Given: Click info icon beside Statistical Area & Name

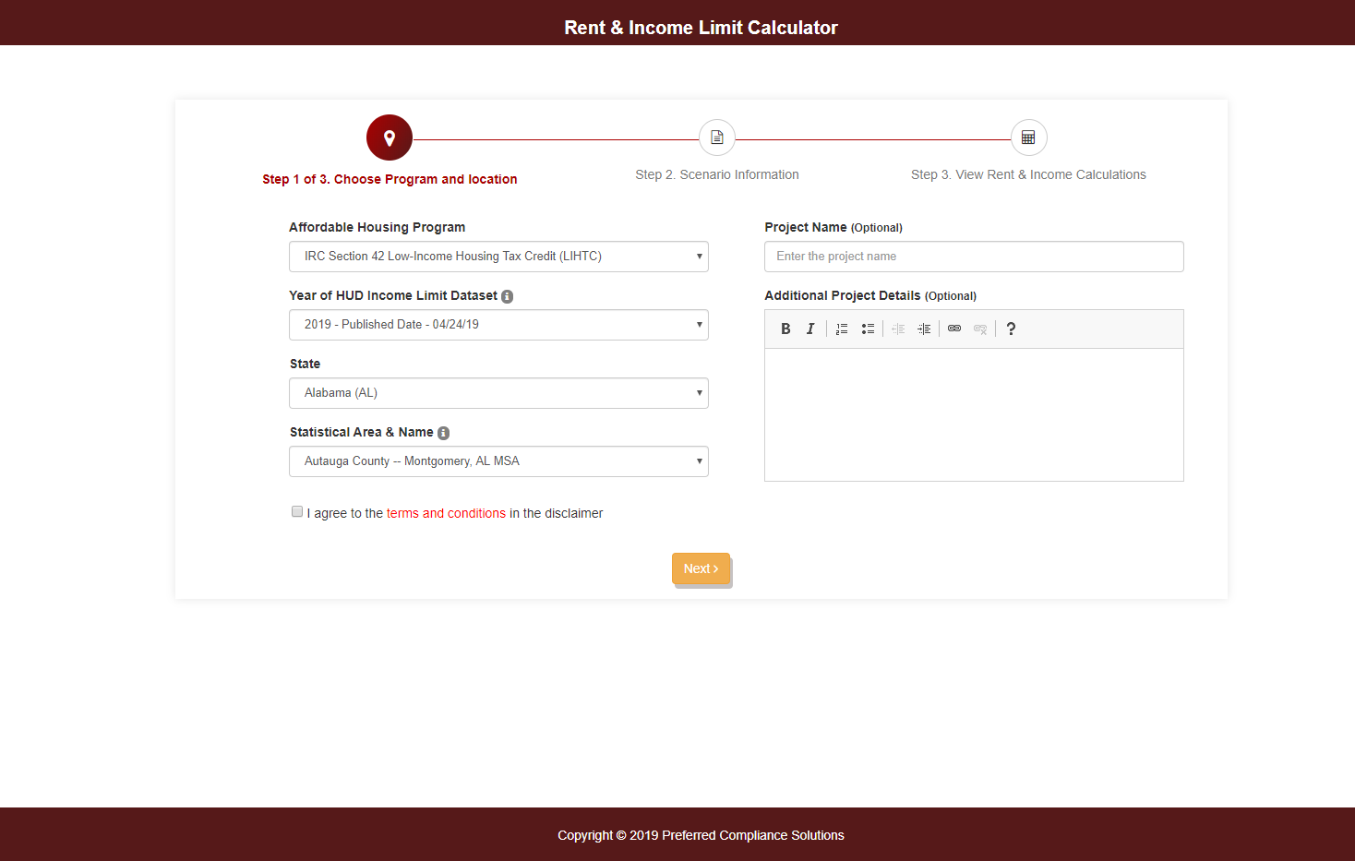Looking at the screenshot, I should coord(443,433).
